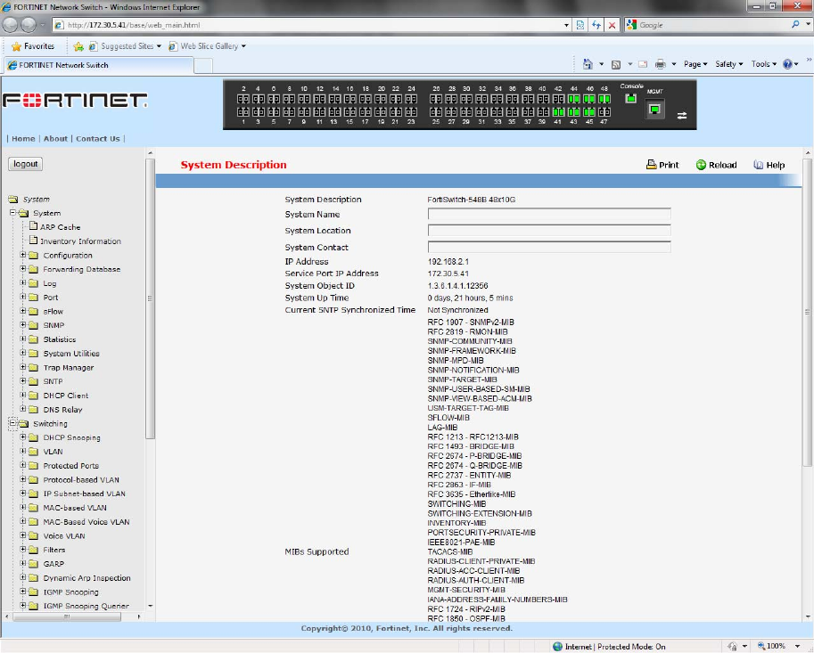Image resolution: width=814 pixels, height=653 pixels.
Task: Click the RSS feeds icon
Action: pyautogui.click(x=616, y=64)
